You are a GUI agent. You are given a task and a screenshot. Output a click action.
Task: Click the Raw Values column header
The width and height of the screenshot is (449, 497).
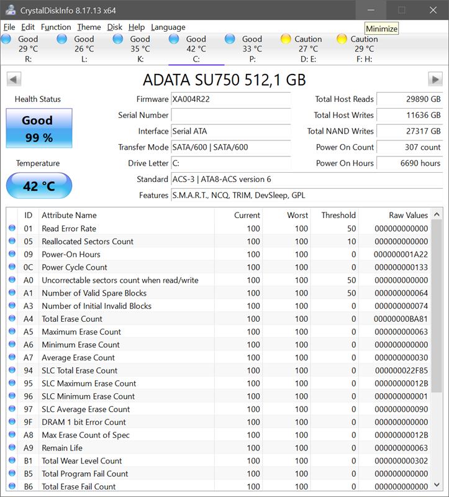[x=394, y=215]
